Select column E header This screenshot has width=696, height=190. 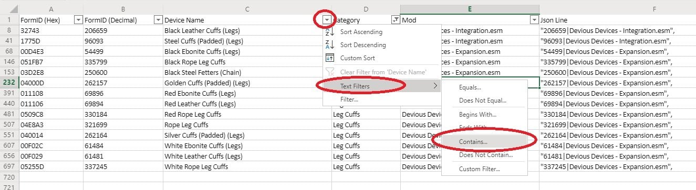tap(470, 9)
